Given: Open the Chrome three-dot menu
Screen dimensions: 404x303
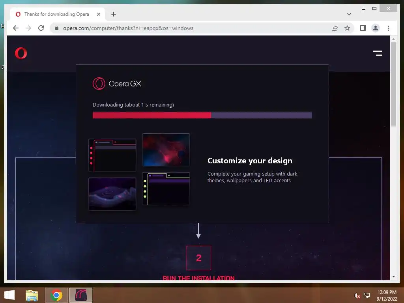Looking at the screenshot, I should 388,28.
